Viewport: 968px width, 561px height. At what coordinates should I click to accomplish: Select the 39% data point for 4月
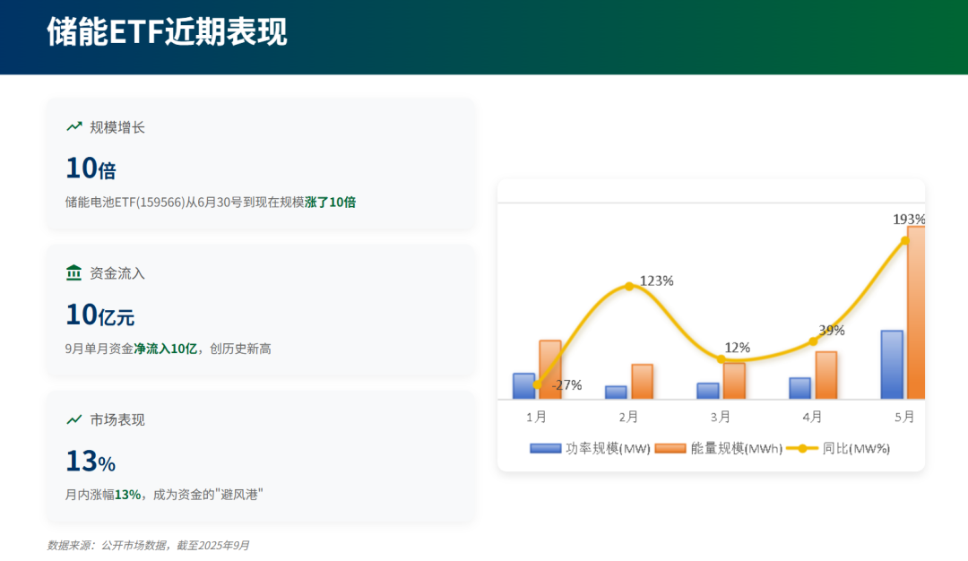813,341
